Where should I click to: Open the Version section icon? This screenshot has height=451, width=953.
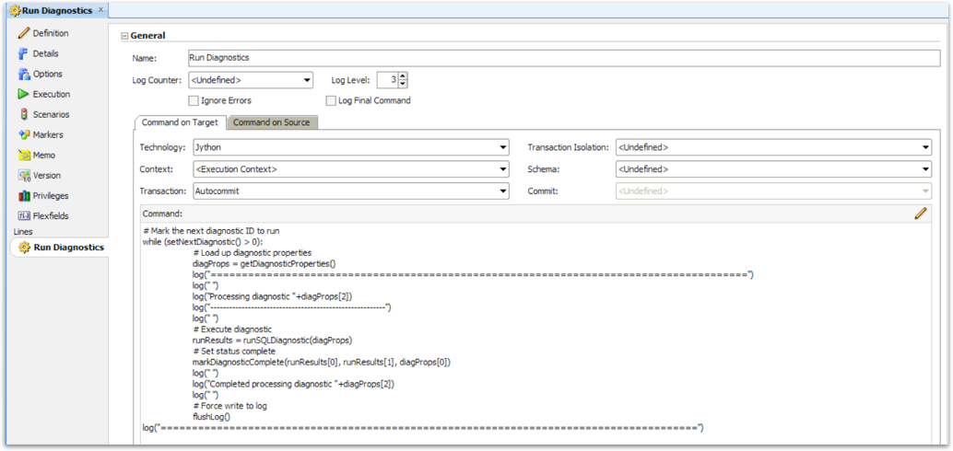click(x=24, y=176)
